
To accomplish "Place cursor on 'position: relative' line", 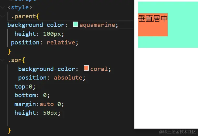I will [x=45, y=42].
